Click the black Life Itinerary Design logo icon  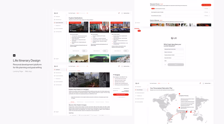[14, 56]
